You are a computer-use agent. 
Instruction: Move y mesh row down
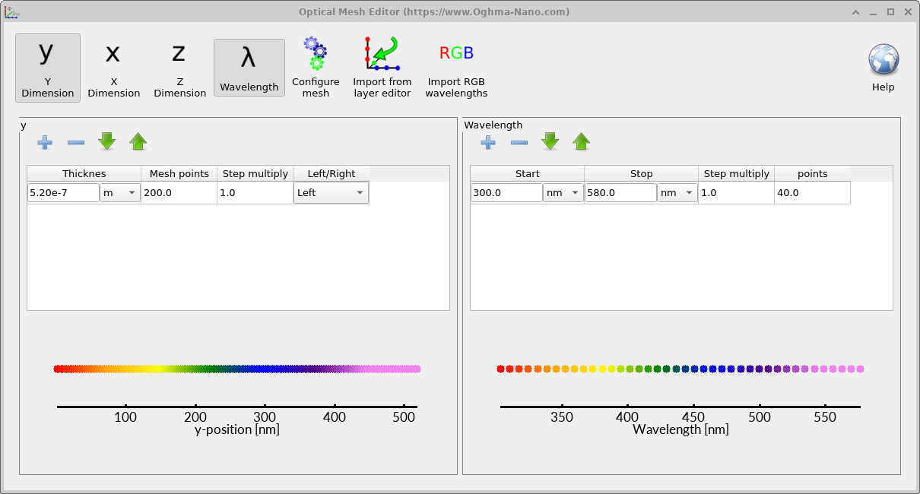coord(107,142)
